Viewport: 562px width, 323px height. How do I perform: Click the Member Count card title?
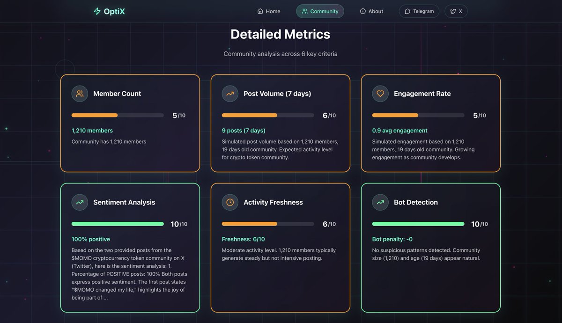click(117, 94)
